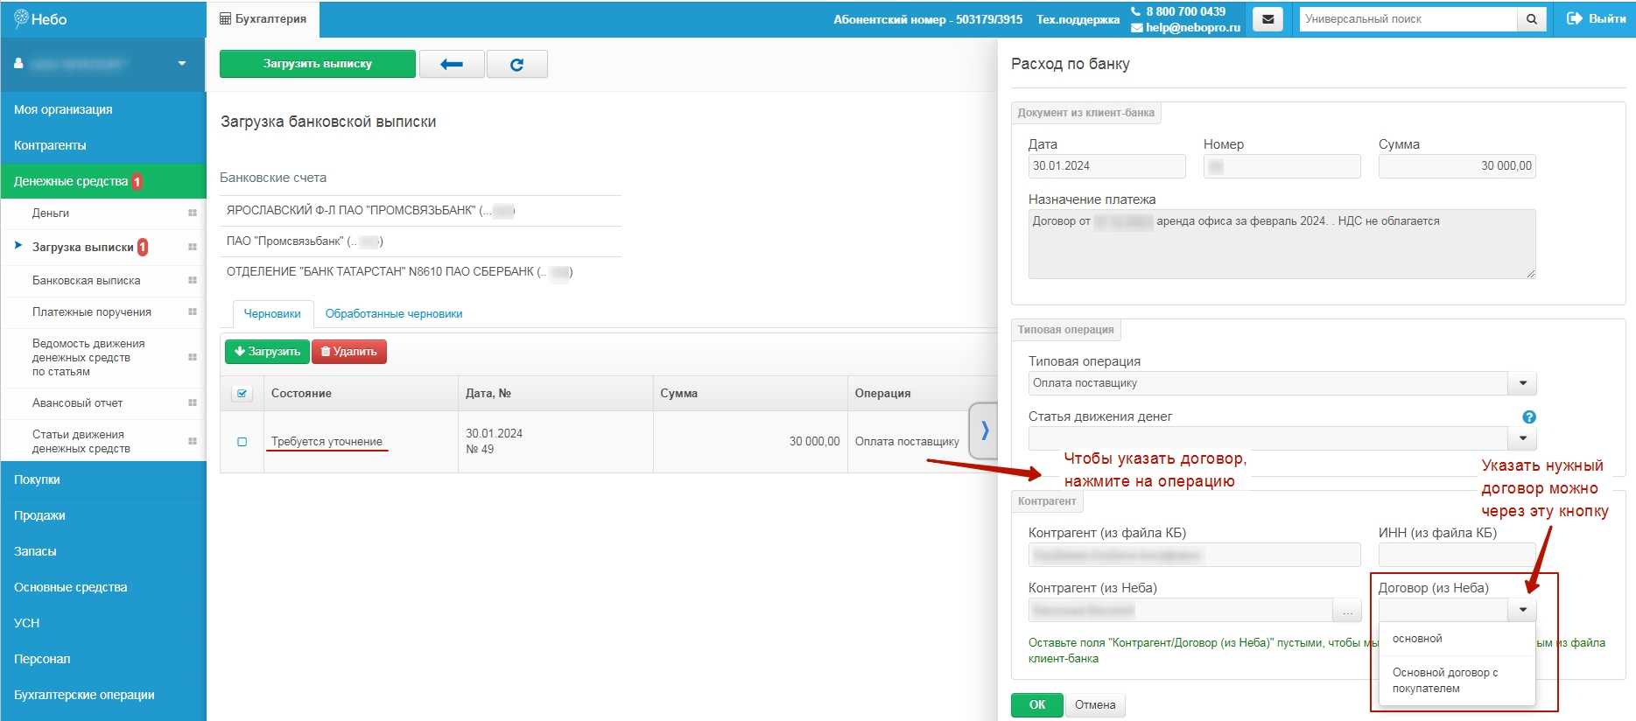The width and height of the screenshot is (1636, 721).
Task: Click Выйти to log out
Action: coord(1597,18)
